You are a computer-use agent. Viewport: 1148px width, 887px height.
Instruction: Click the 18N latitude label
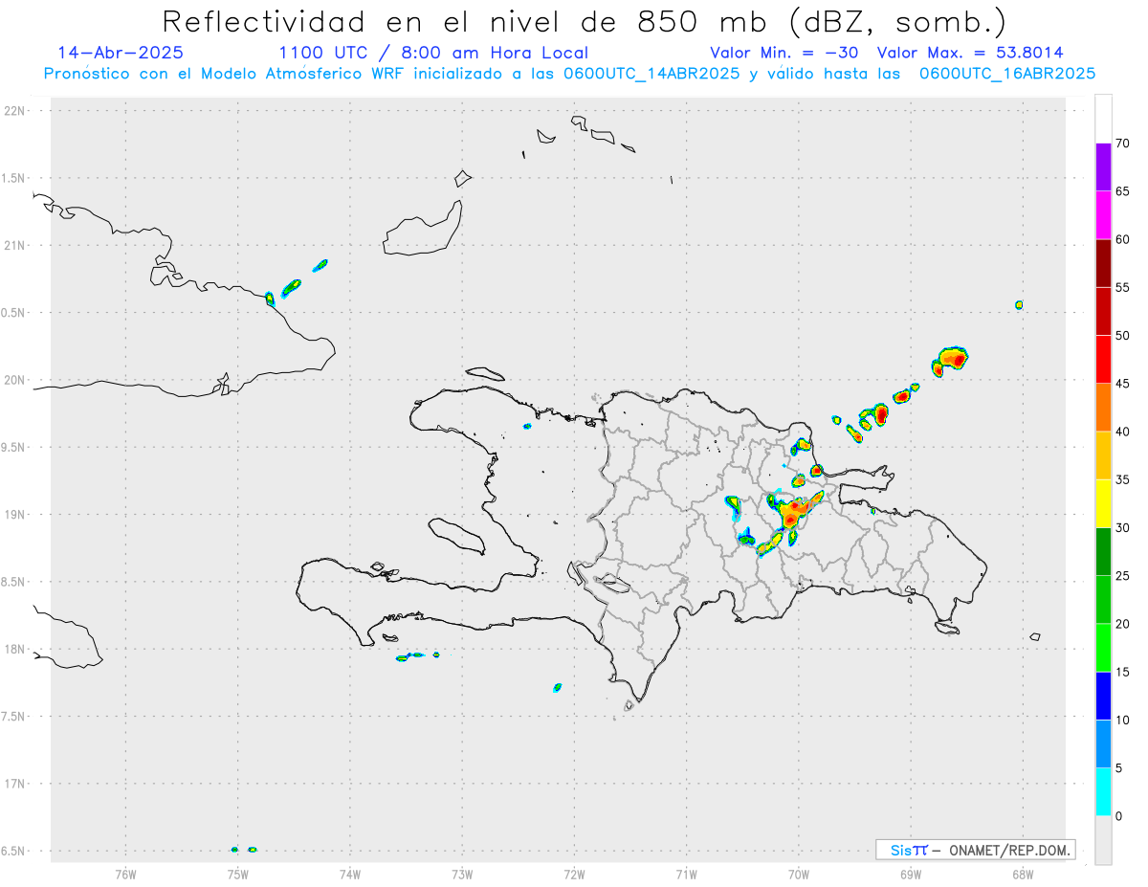[x=16, y=650]
